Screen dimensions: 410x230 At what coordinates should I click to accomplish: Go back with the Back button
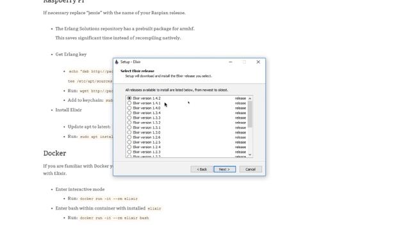[201, 169]
